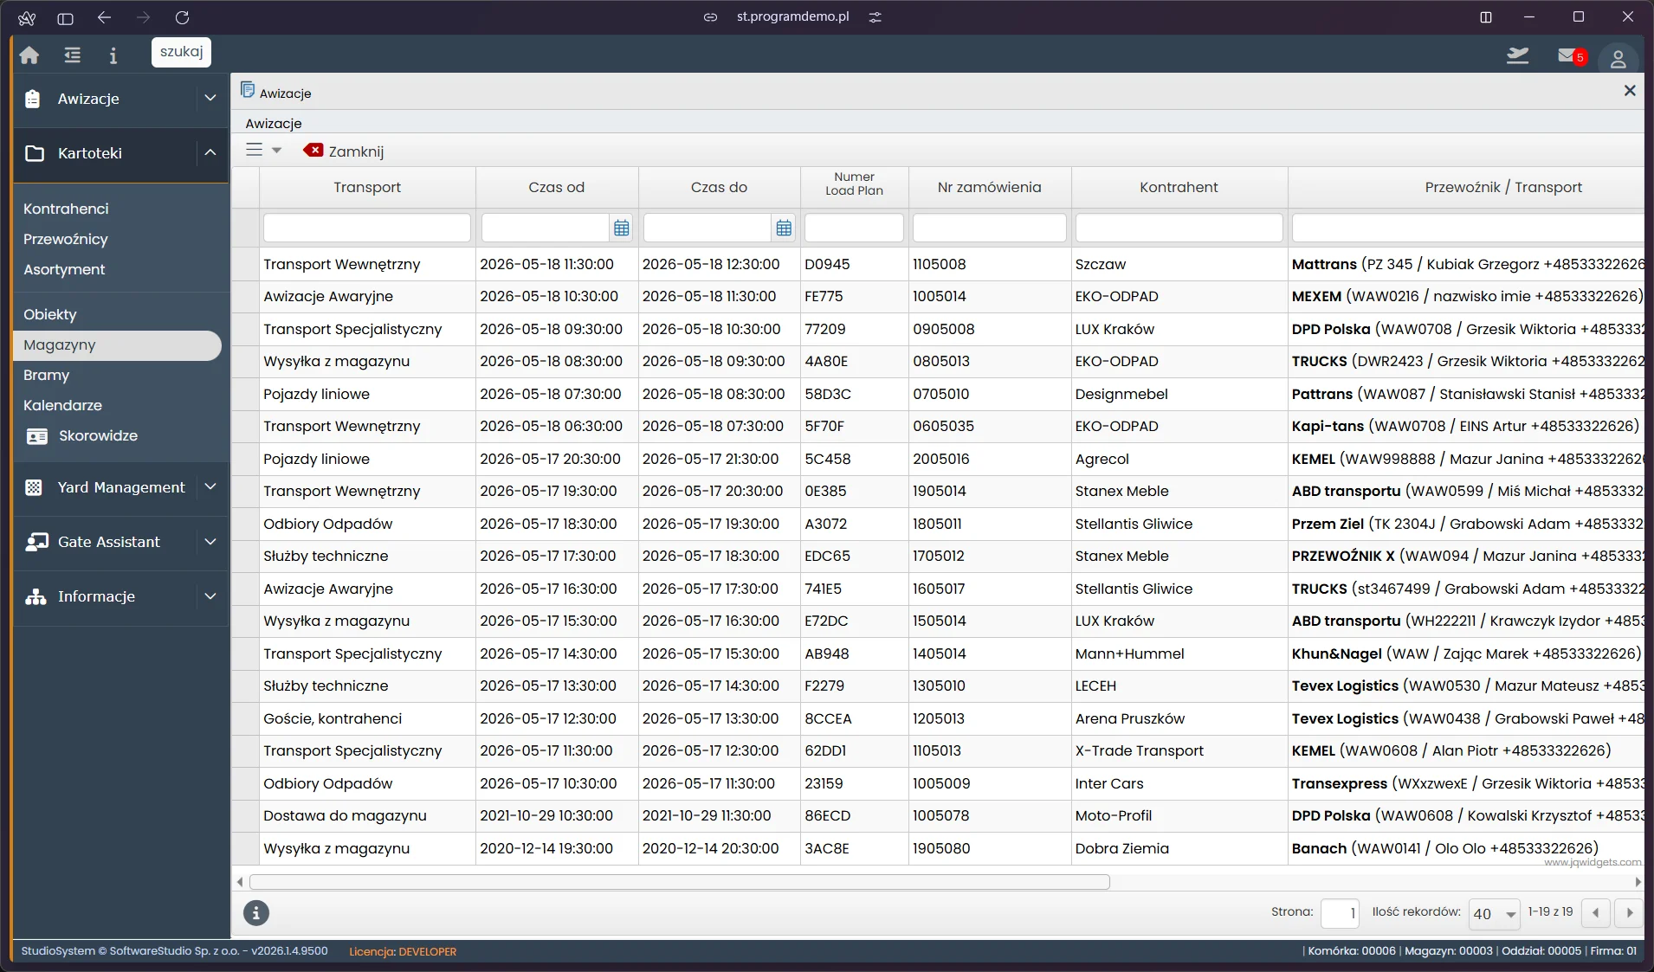This screenshot has height=972, width=1654.
Task: Open the user profile icon
Action: [x=1618, y=59]
